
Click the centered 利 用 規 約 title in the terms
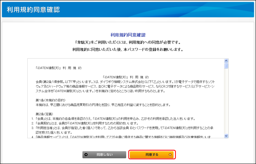coord(126,77)
